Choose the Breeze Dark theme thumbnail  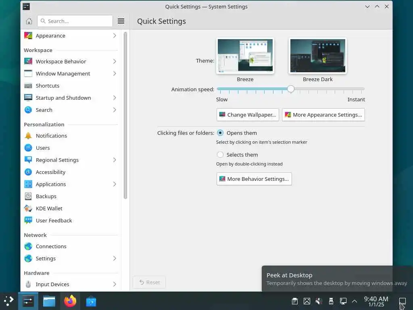pos(318,56)
